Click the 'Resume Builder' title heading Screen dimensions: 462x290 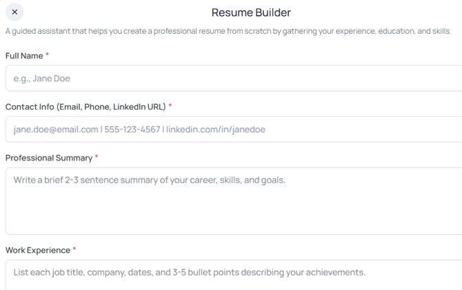tap(251, 12)
